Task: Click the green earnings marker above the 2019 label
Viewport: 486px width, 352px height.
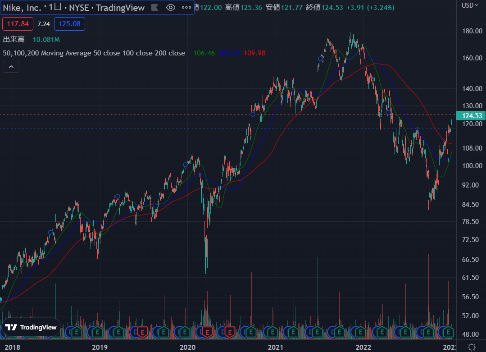Action: click(98, 333)
